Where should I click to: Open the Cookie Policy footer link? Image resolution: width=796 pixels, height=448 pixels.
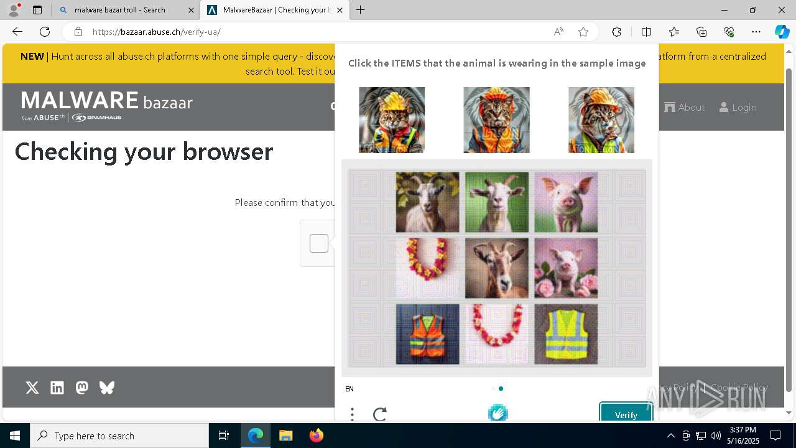(739, 388)
